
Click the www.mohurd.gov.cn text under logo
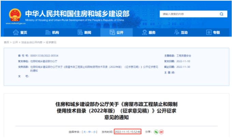pos(16,24)
